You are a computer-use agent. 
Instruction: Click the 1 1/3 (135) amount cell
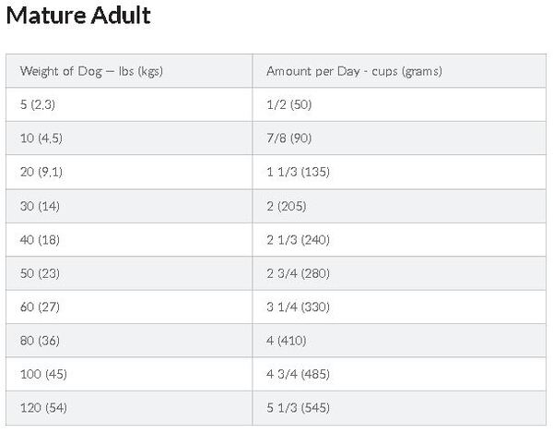pos(297,172)
